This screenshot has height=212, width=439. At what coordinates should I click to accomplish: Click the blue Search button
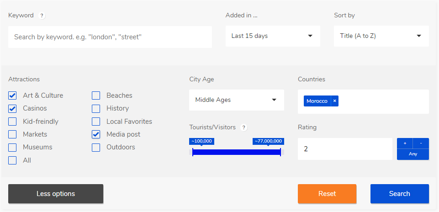399,194
